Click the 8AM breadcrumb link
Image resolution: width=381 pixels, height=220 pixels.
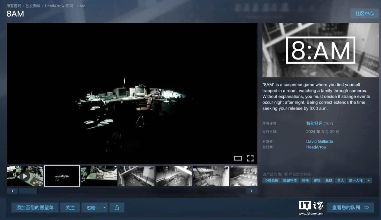pyautogui.click(x=81, y=6)
